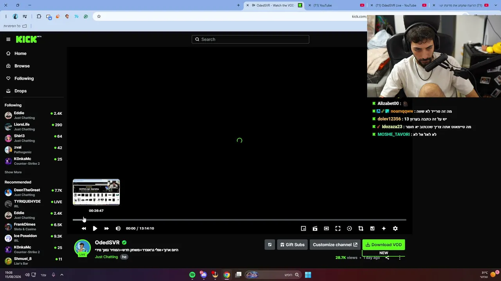501x281 pixels.
Task: Open Ice Poseidon recommended channel
Action: coord(33,238)
